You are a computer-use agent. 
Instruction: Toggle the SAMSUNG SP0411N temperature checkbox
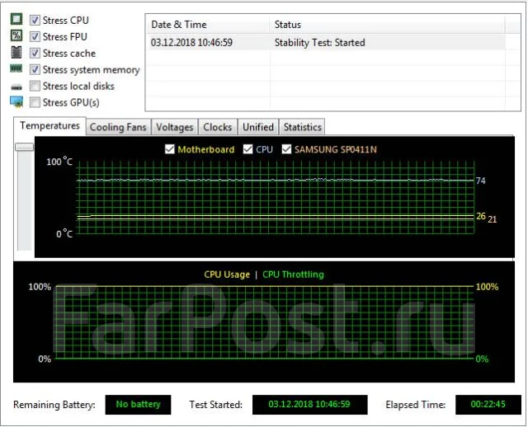pos(286,149)
